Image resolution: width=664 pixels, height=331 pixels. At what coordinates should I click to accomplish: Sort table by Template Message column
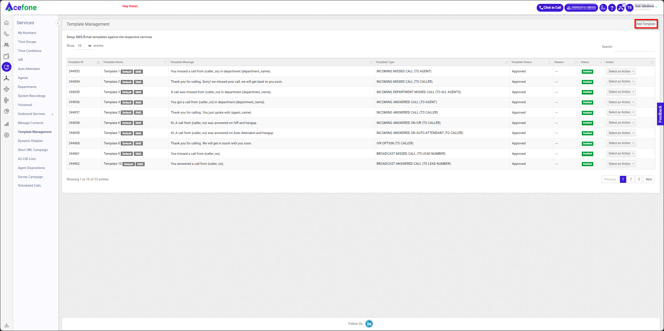(x=271, y=62)
